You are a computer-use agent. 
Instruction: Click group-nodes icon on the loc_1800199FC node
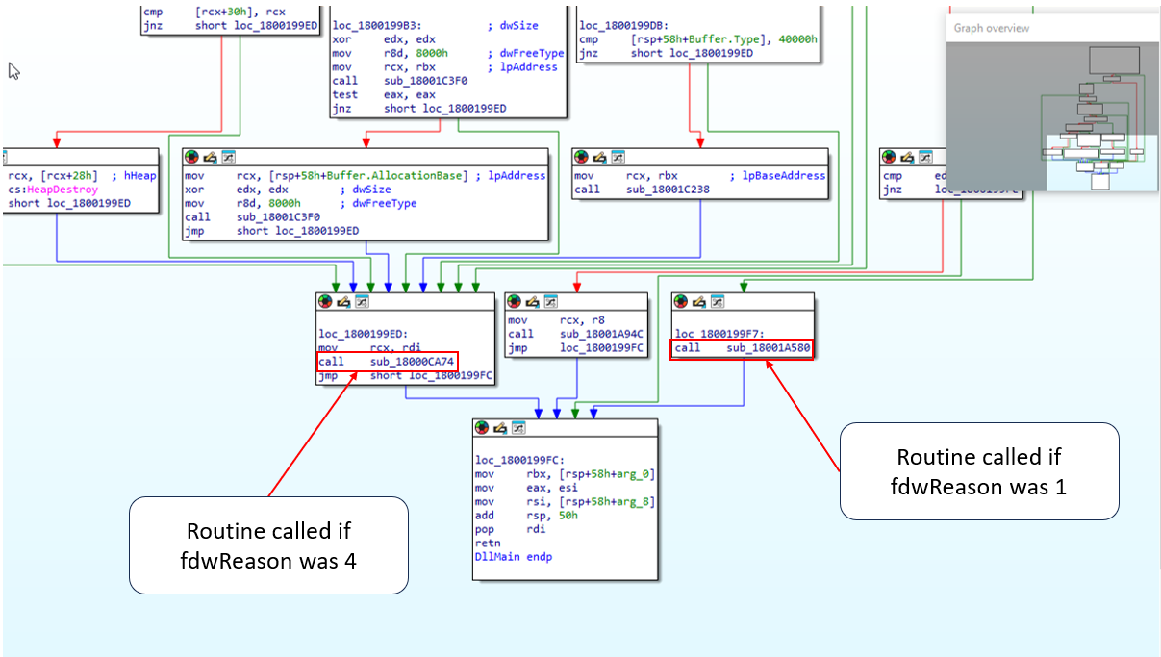[x=518, y=427]
